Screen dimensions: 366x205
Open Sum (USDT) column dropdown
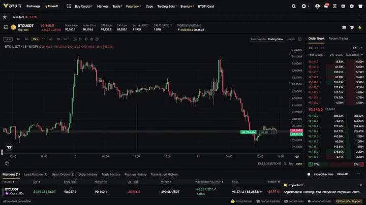click(355, 55)
